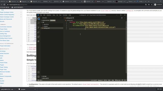Open Community Overview link in browser sidebar

(x=6, y=27)
